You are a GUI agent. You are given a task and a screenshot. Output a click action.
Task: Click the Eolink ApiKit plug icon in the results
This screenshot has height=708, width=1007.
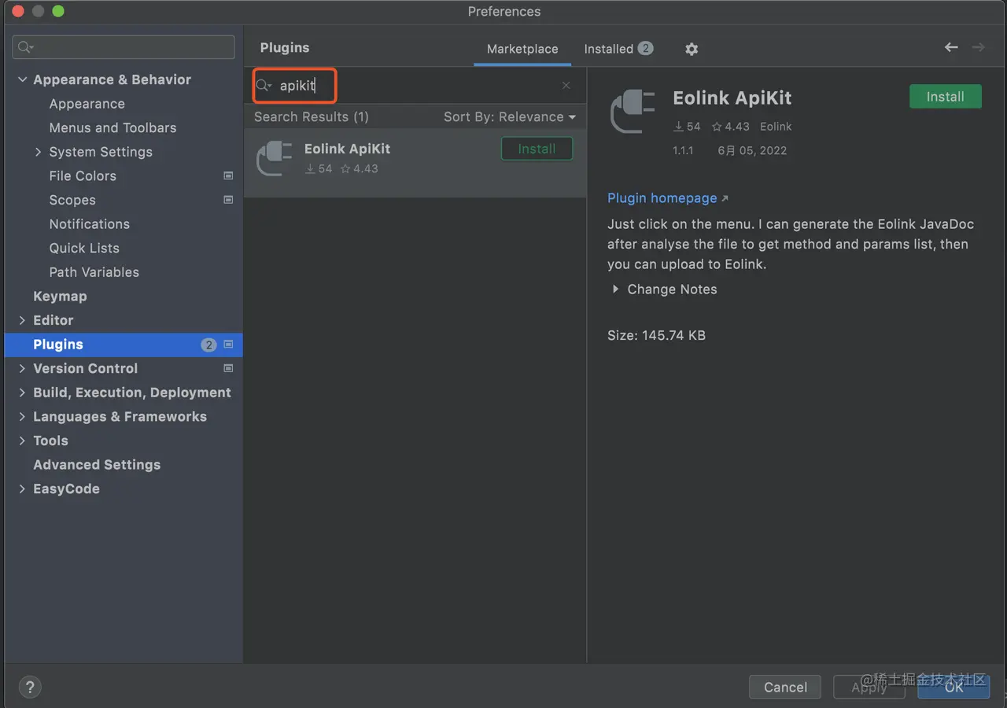(275, 158)
